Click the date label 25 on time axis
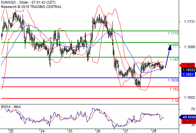 click(70, 131)
